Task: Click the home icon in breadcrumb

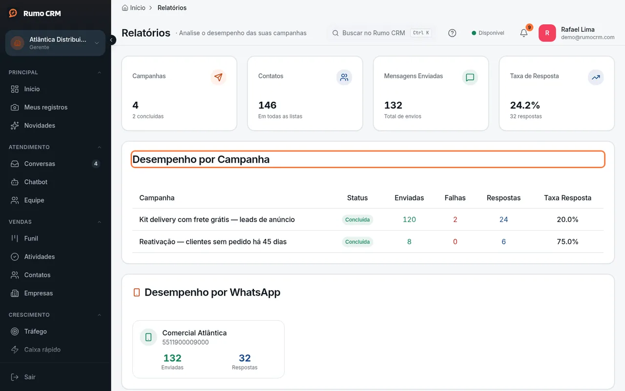Action: [x=125, y=8]
